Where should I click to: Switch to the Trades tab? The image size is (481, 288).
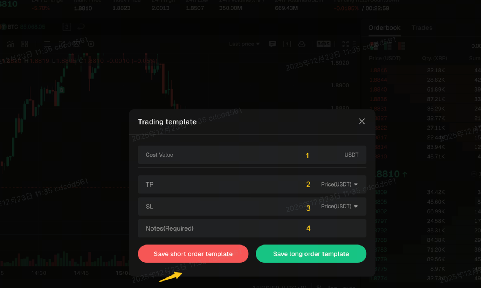tap(422, 27)
